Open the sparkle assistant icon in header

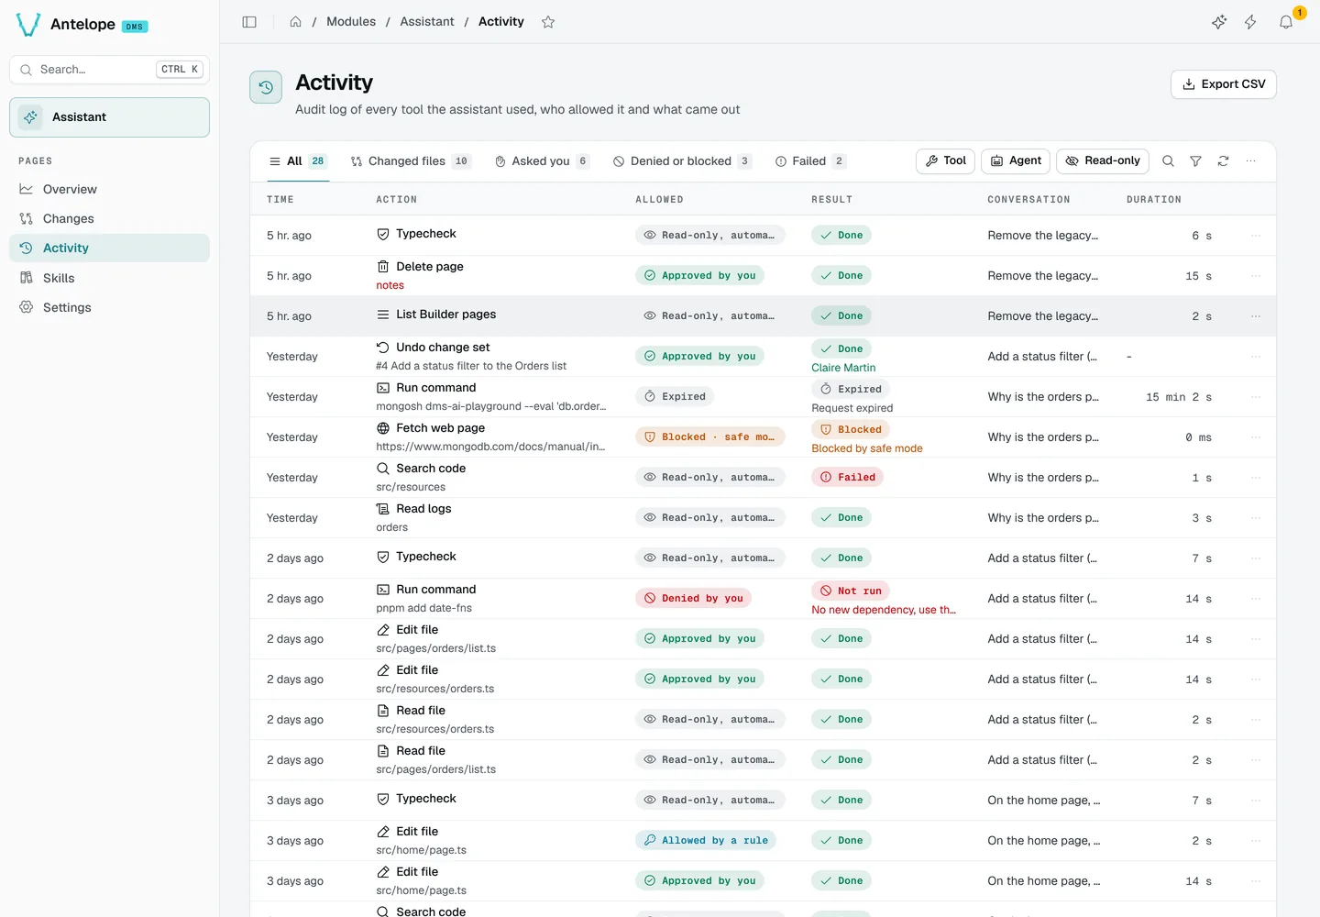[x=1219, y=22]
